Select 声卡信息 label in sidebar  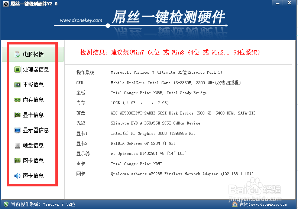[33, 176]
